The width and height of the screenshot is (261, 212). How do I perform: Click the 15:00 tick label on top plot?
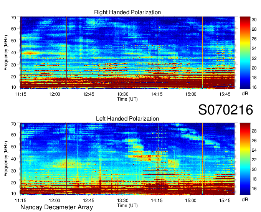(x=191, y=94)
